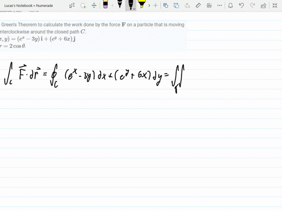Show more pens with right chevron

pos(149,5)
